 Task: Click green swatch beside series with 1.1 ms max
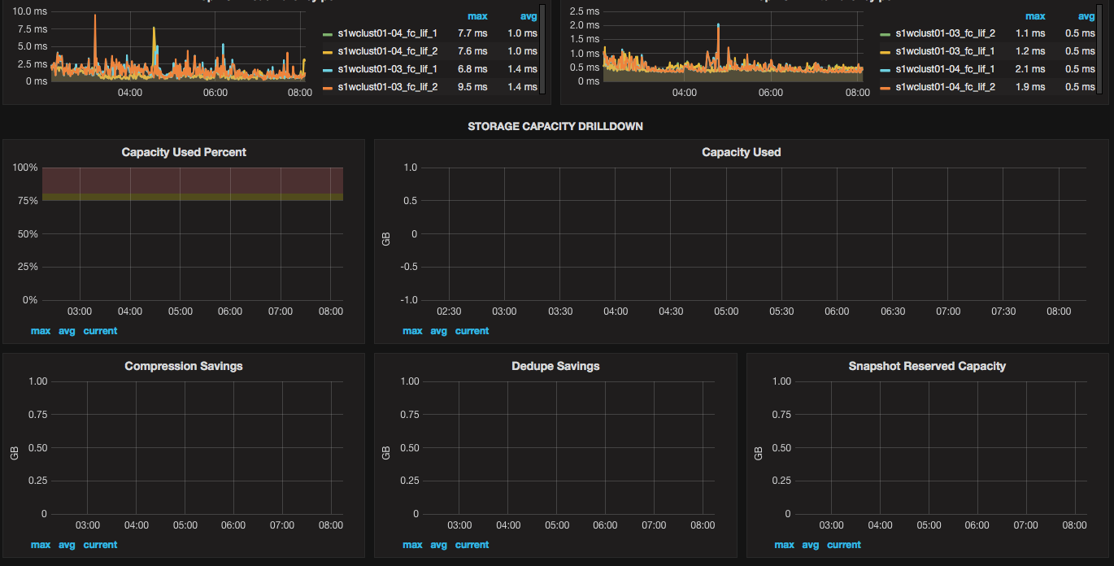click(886, 34)
